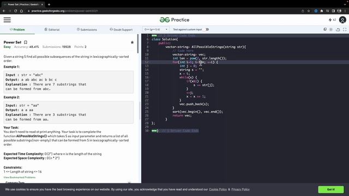This screenshot has width=349, height=196.
Task: Close the Power Set browser tab
Action: [42, 4]
